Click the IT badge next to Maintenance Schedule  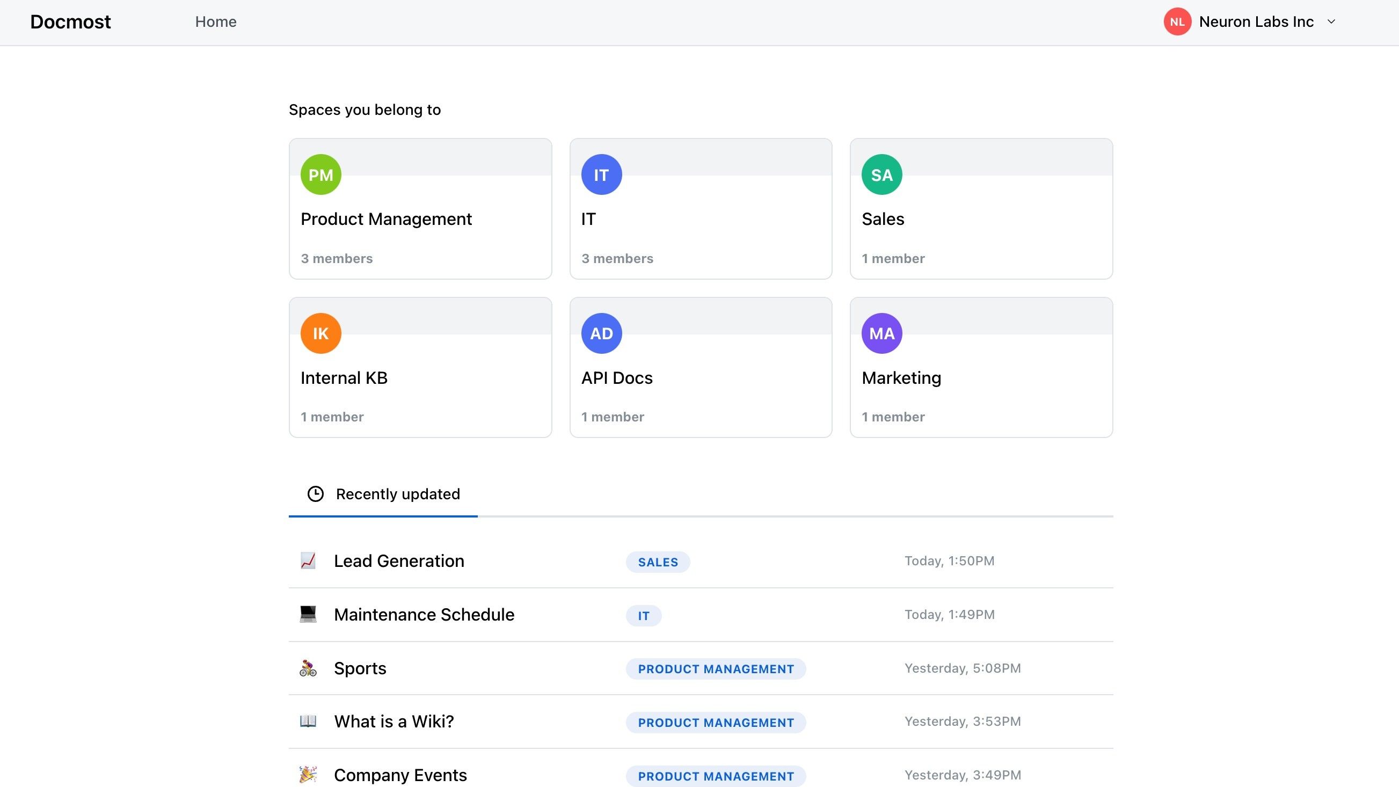(643, 615)
